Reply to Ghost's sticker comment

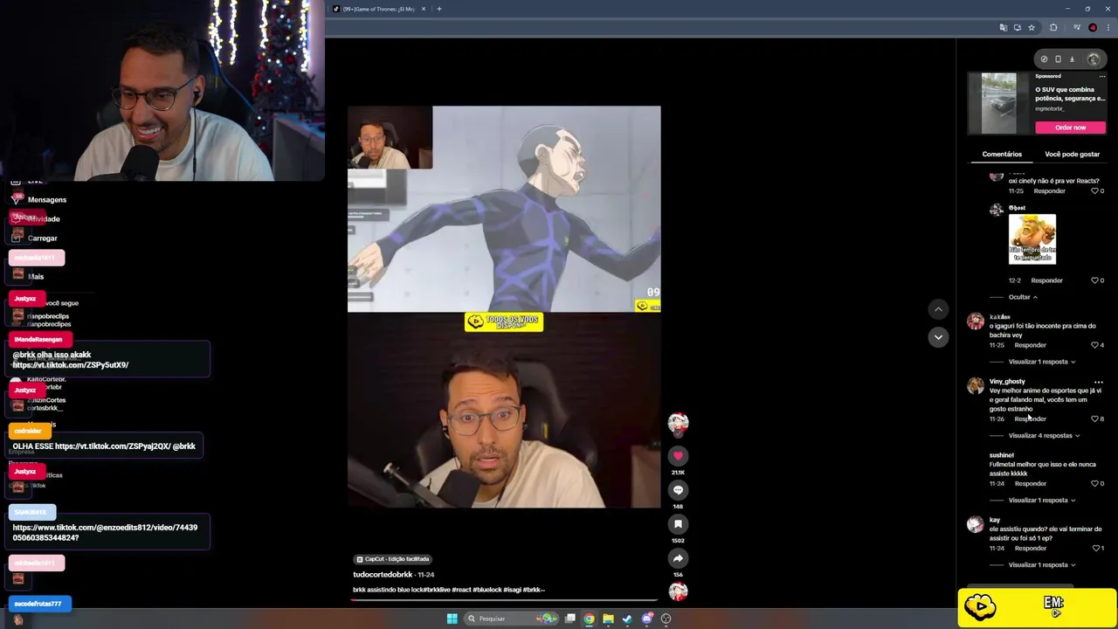click(1046, 280)
